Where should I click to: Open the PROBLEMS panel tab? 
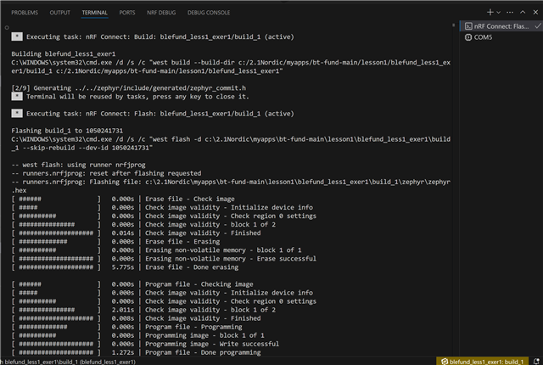[x=25, y=13]
